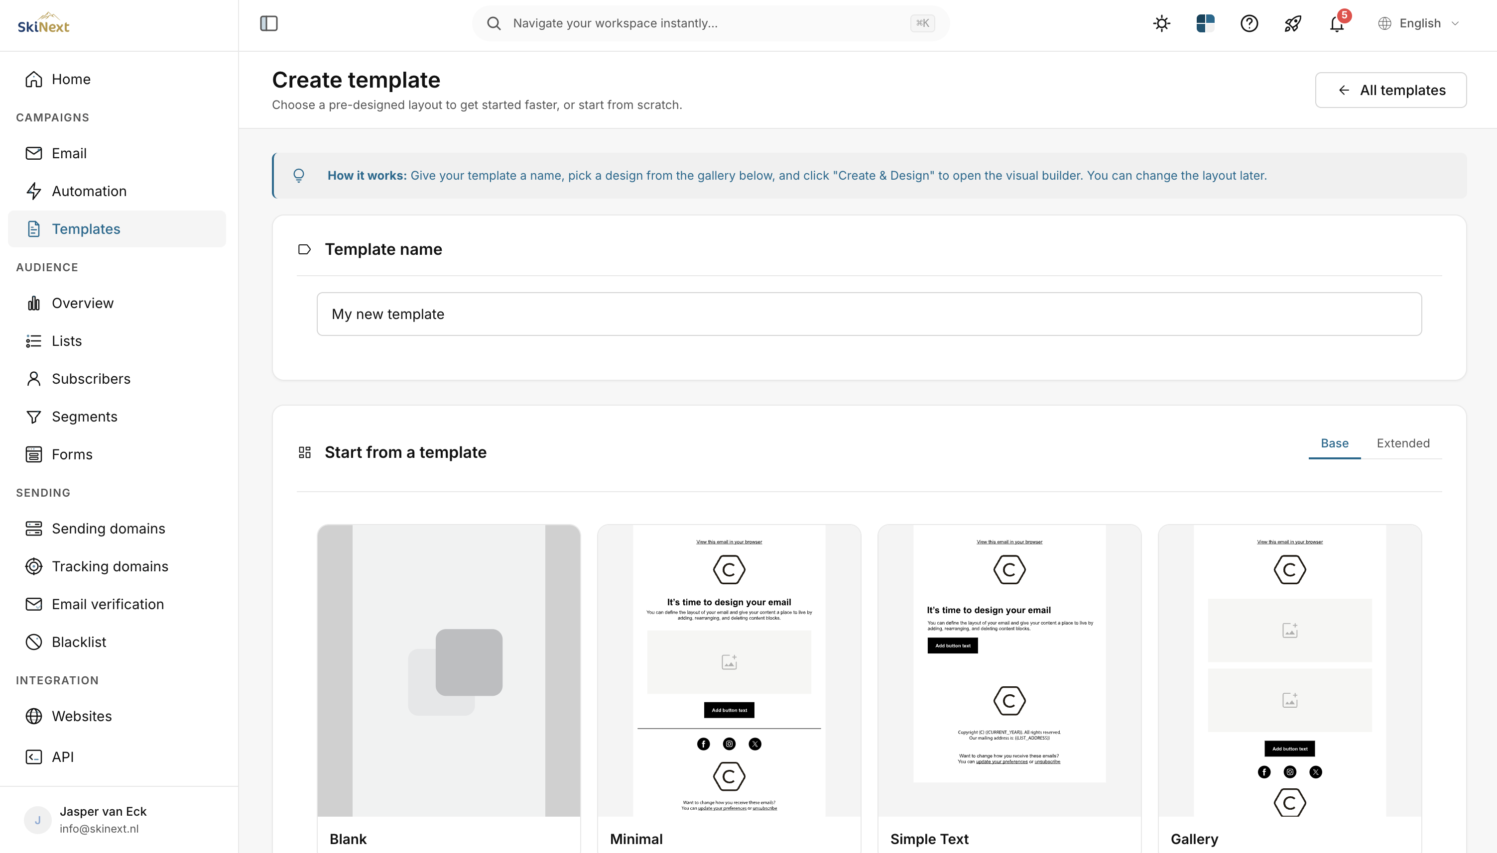
Task: Open notifications bell with 5 badge
Action: (x=1337, y=23)
